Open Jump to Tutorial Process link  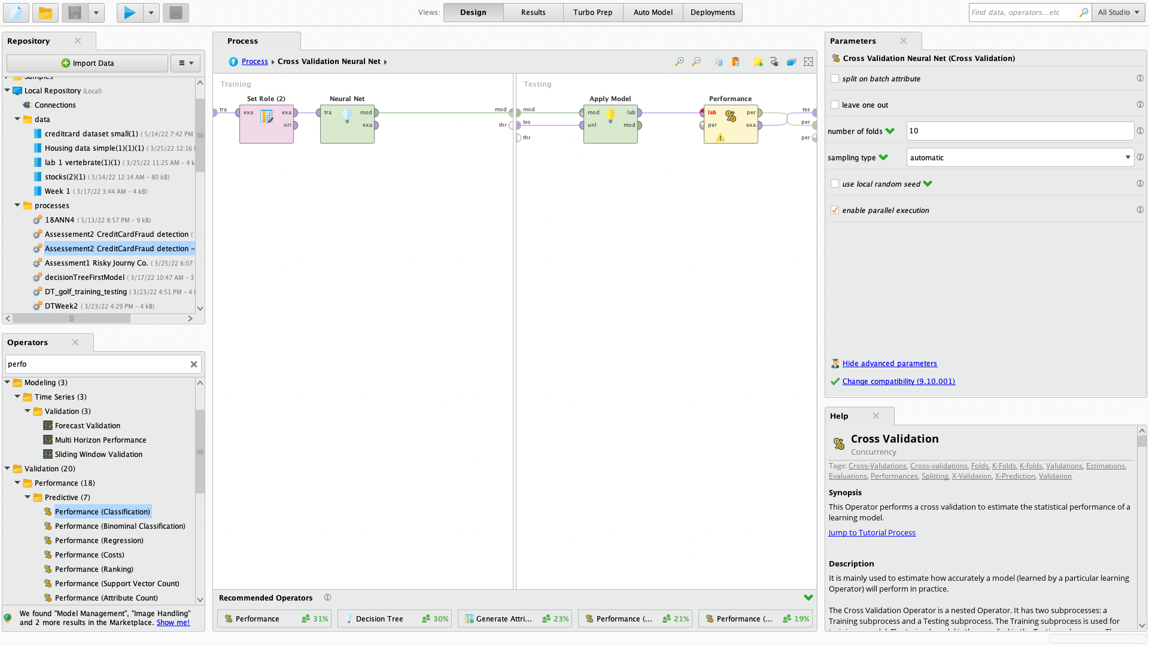click(x=872, y=533)
